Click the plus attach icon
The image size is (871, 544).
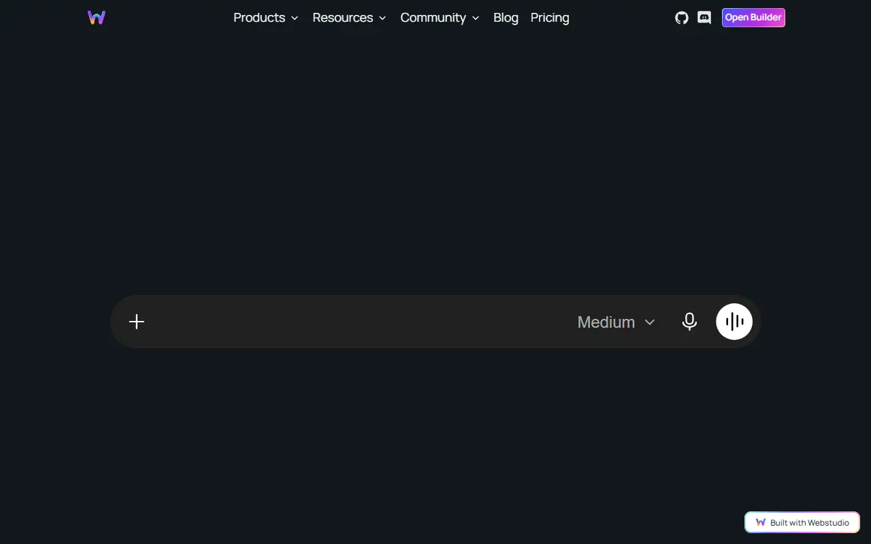(137, 322)
